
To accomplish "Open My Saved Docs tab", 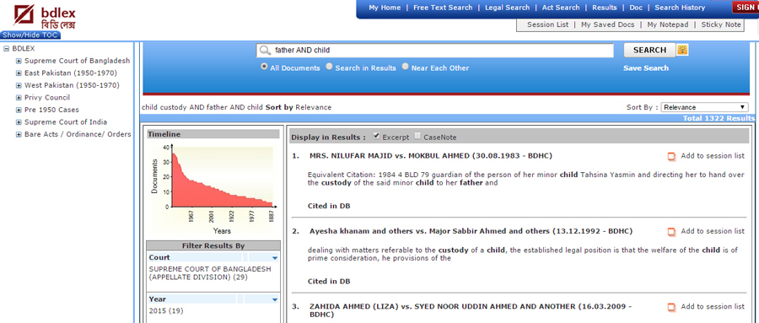I will tap(607, 24).
